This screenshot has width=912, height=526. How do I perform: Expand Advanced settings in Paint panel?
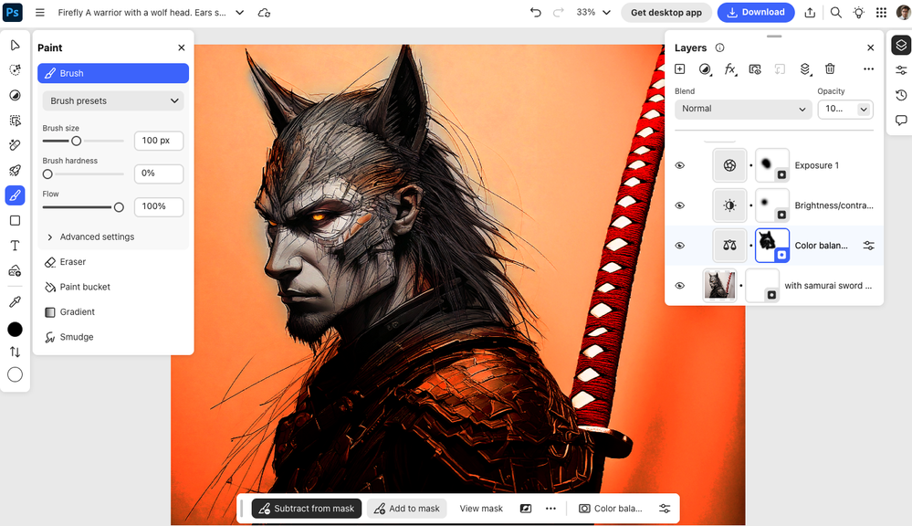pyautogui.click(x=90, y=237)
